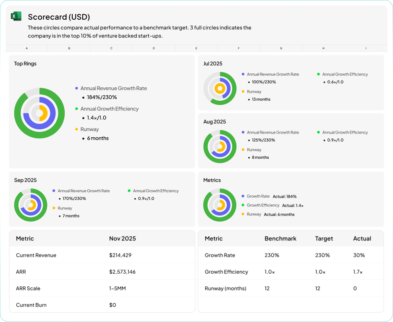Image resolution: width=393 pixels, height=322 pixels.
Task: Select column H header
Action: coord(324,48)
